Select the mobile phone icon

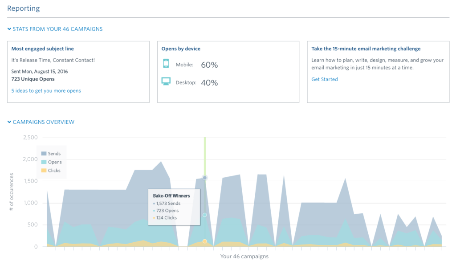pos(167,65)
